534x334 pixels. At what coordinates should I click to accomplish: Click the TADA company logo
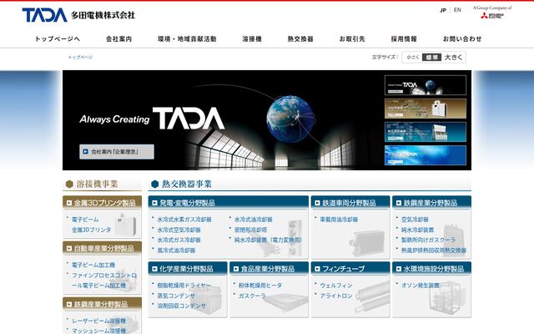pos(78,15)
